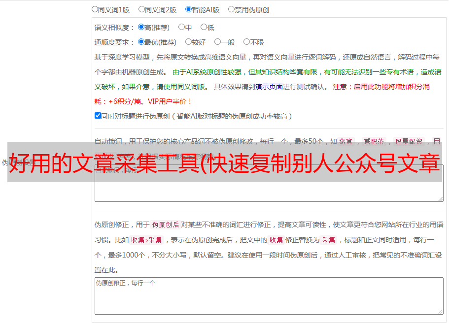
Task: Grab the 伪原创修正 textarea resize handle
Action: coord(441,311)
